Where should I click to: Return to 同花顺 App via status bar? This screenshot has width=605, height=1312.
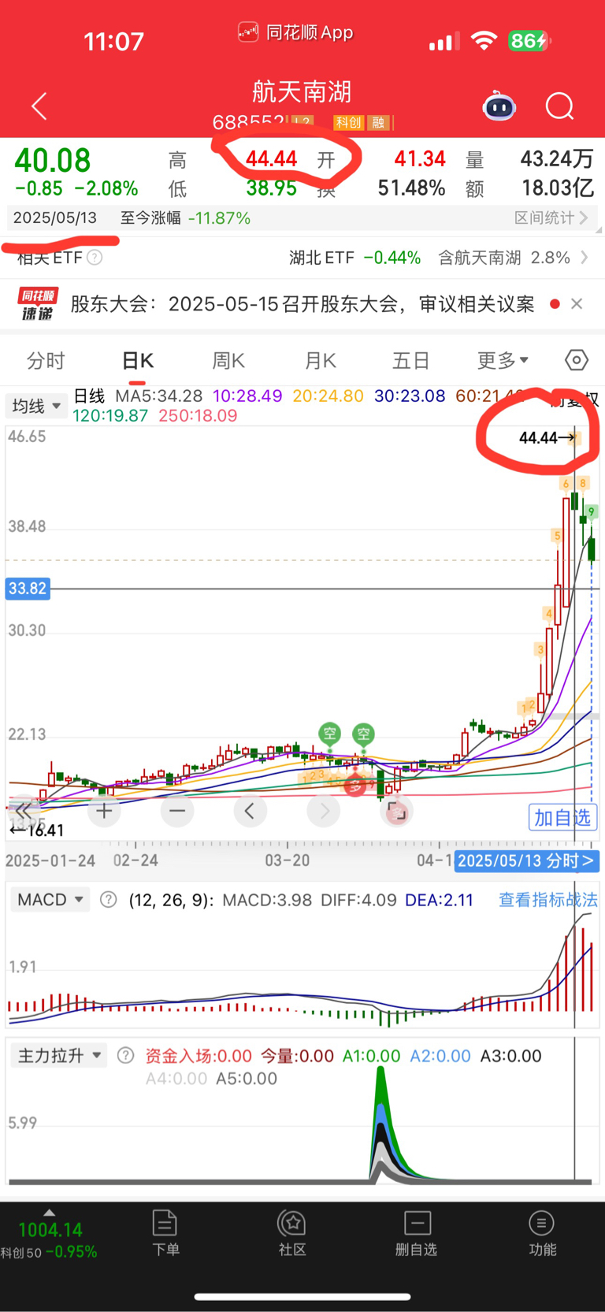coord(295,32)
